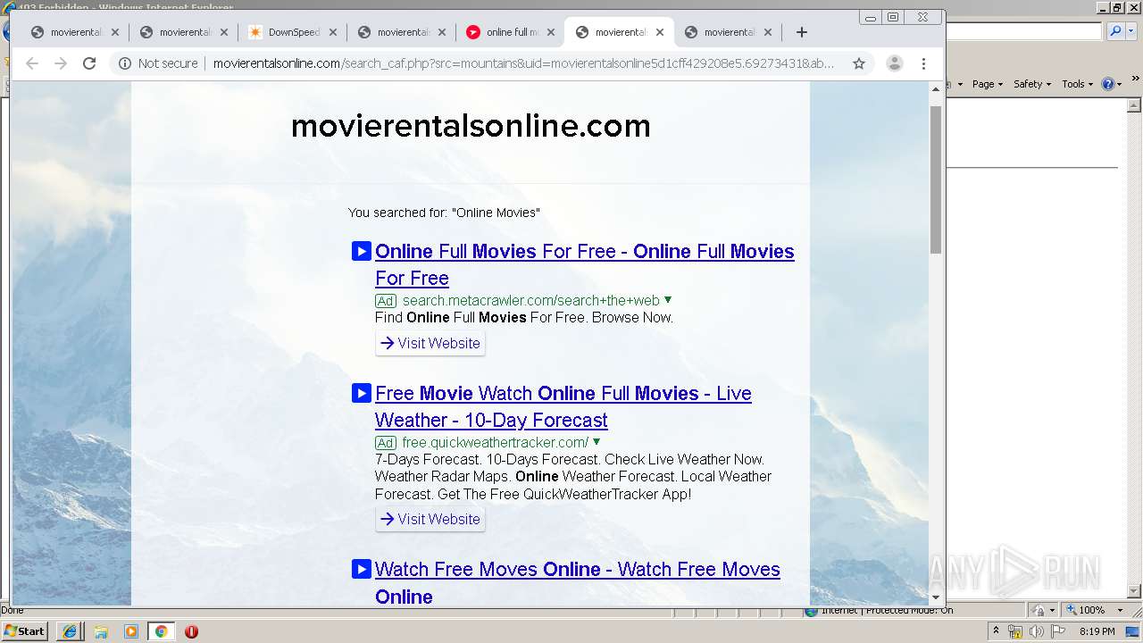Show hidden system tray icons
The image size is (1143, 643).
996,630
